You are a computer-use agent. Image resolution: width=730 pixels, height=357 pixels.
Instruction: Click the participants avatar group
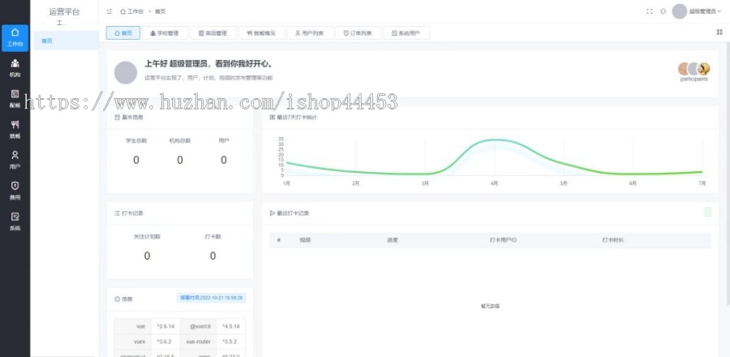(x=693, y=69)
